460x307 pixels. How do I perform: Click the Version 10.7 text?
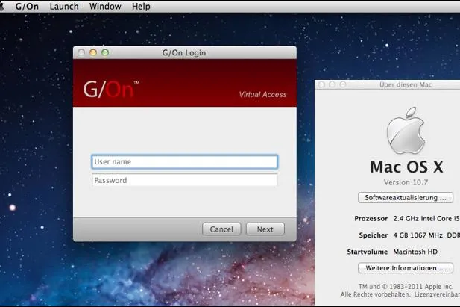(406, 182)
